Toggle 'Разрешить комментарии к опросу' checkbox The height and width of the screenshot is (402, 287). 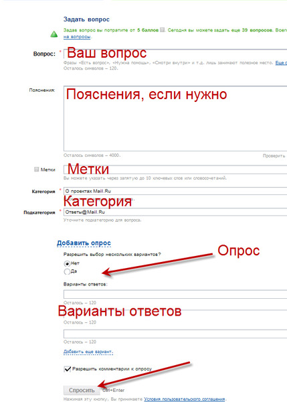coord(68,369)
